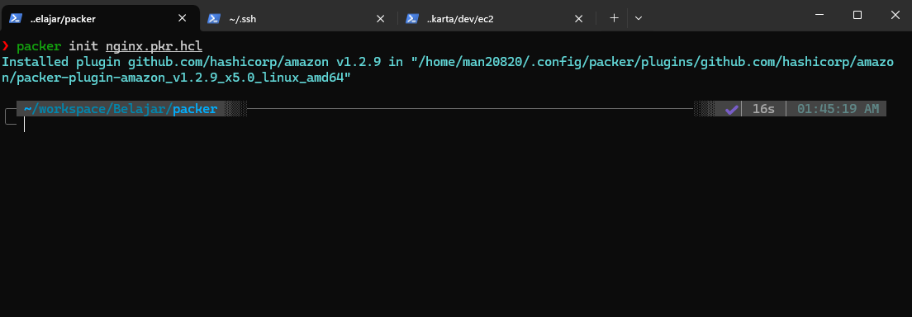
Task: Click the PowerShell icon on the packer tab
Action: (15, 19)
